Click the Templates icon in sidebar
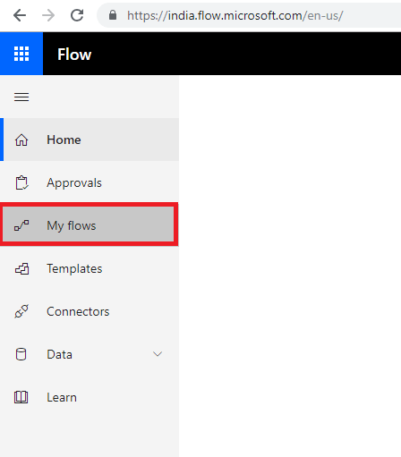The width and height of the screenshot is (401, 457). 21,268
